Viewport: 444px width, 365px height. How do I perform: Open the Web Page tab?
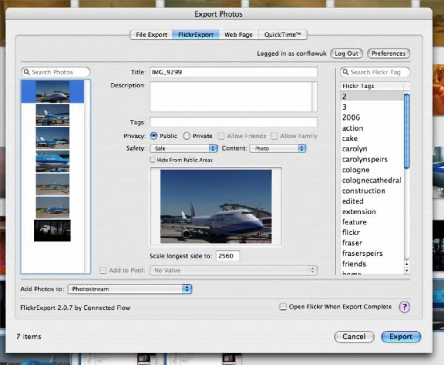click(x=238, y=35)
